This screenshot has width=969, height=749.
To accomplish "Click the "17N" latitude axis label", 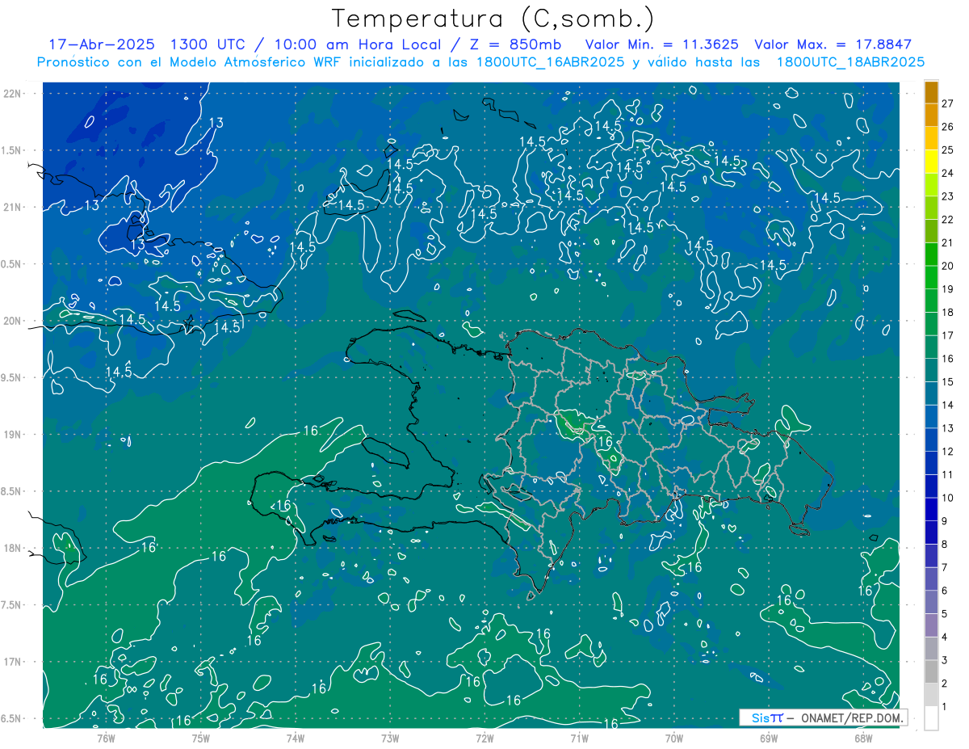I will [x=13, y=662].
